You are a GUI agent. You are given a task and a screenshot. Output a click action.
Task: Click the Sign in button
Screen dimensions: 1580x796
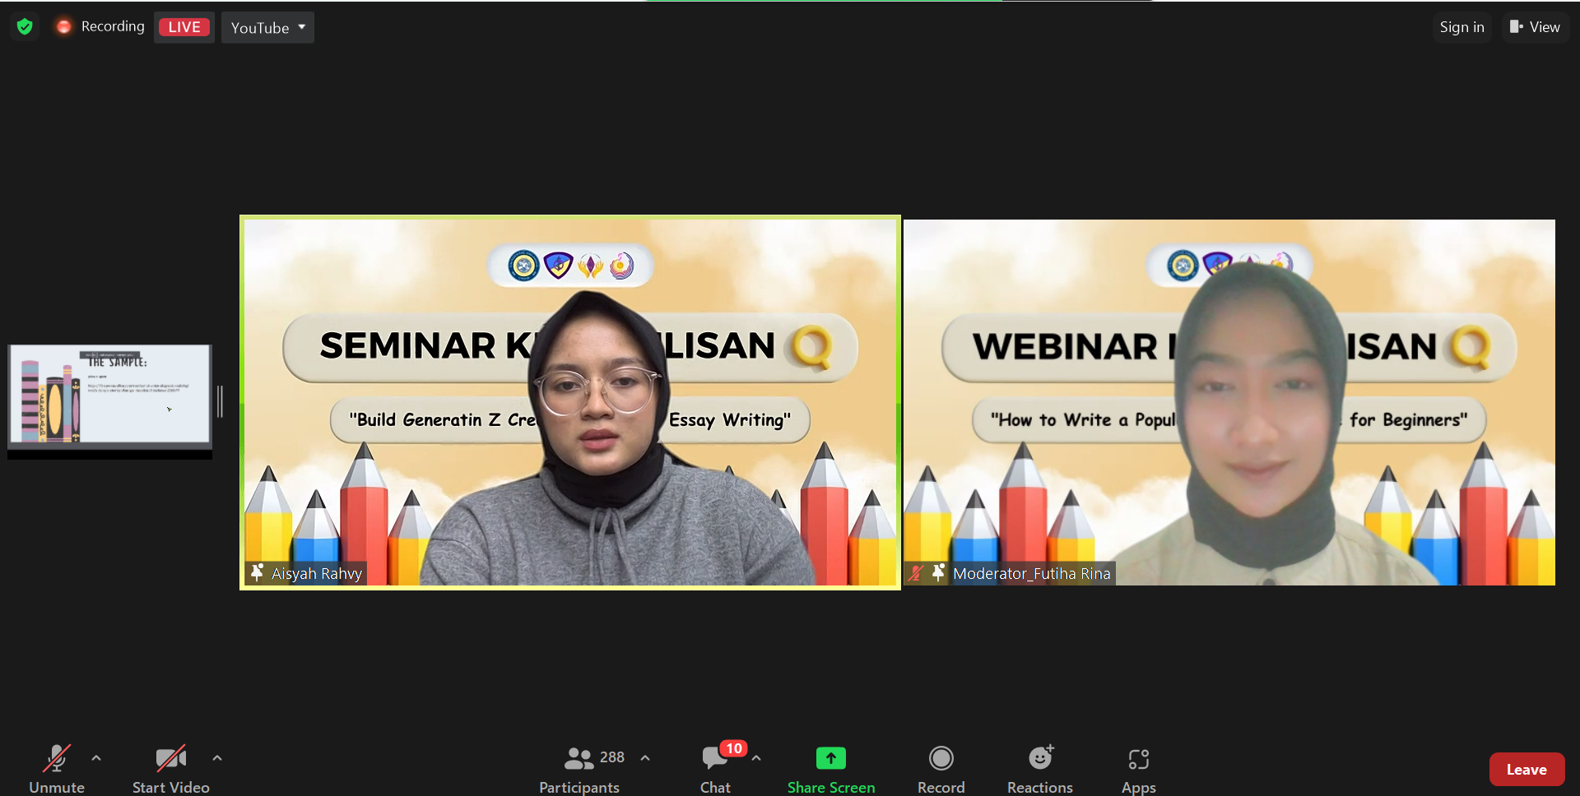coord(1461,27)
